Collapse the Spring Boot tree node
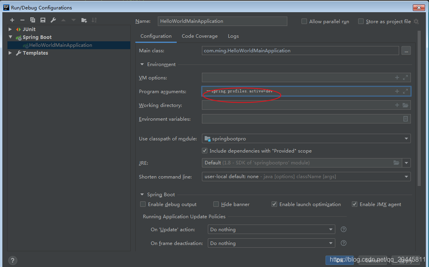The height and width of the screenshot is (267, 429). click(x=10, y=37)
